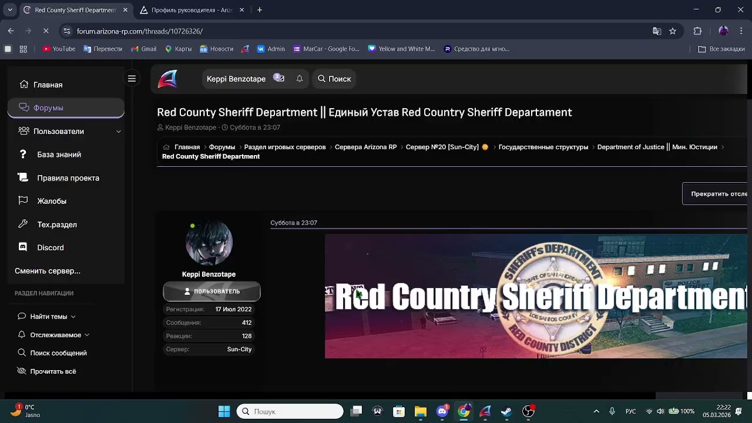Open a new browser tab

tap(260, 10)
